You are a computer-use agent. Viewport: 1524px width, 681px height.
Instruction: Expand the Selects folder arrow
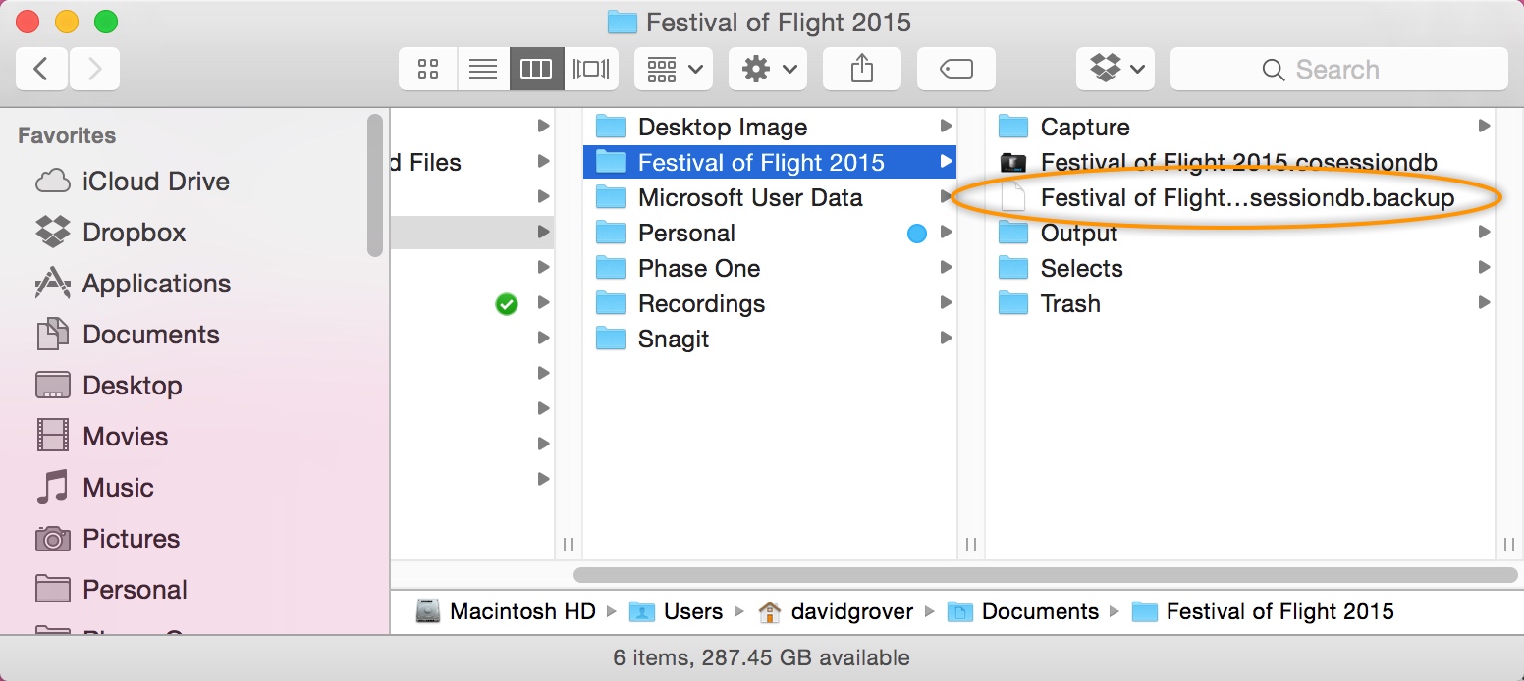(x=1484, y=267)
